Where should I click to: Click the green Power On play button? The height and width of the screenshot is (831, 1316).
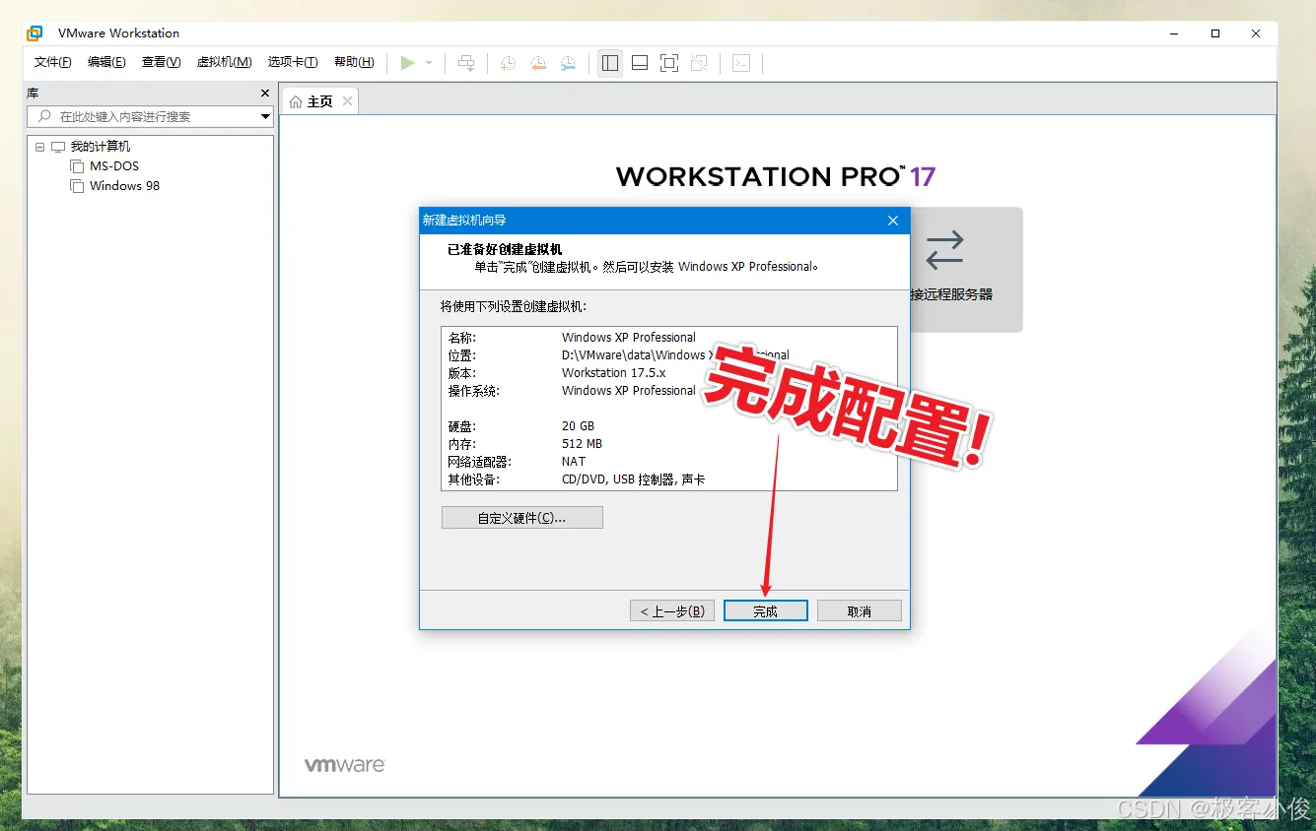click(x=407, y=63)
